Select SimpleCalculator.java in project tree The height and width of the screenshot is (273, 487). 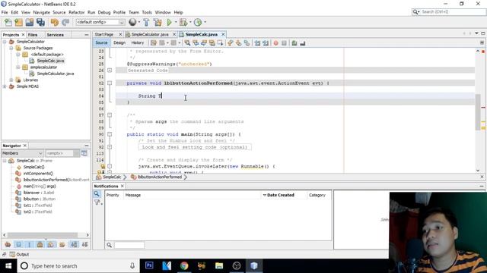[x=56, y=74]
